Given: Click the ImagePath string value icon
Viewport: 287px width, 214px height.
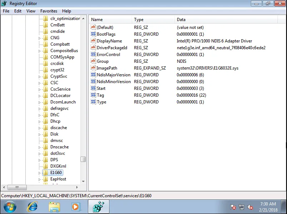Looking at the screenshot, I should [93, 68].
